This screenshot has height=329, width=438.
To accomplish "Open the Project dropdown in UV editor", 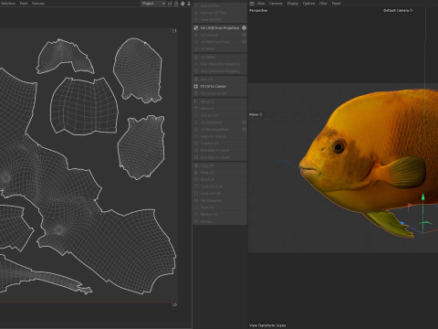I will click(153, 4).
